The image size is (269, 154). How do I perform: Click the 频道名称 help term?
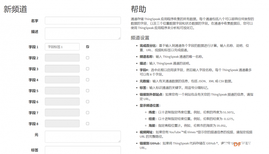pos(146,57)
